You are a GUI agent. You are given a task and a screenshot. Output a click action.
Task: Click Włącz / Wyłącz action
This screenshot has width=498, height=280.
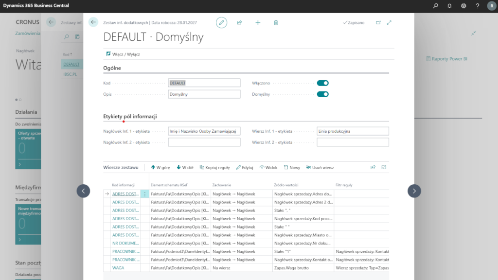pyautogui.click(x=123, y=54)
